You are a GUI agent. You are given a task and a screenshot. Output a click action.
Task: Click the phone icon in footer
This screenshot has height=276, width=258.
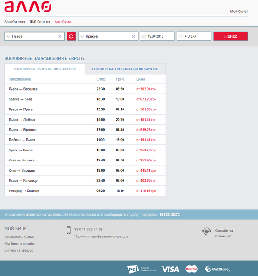pos(68,230)
